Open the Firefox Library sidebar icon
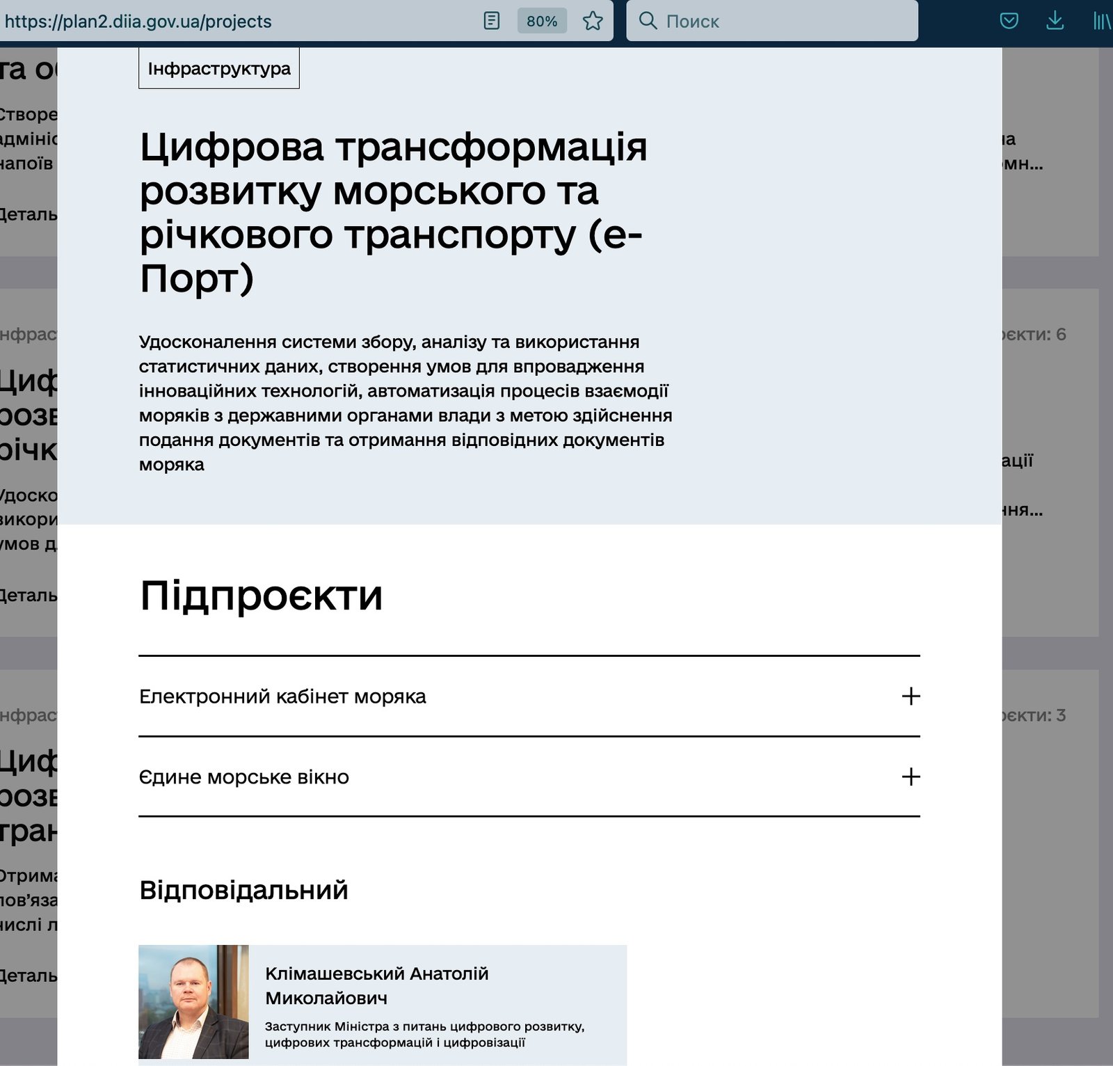The width and height of the screenshot is (1113, 1066). tap(1101, 22)
